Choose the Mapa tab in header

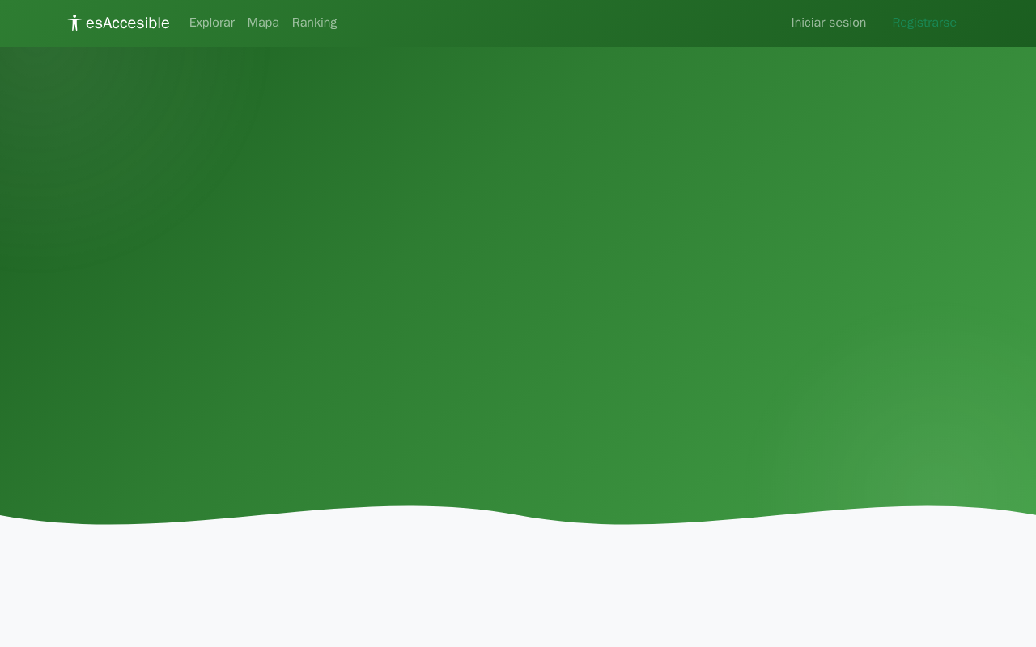[263, 23]
